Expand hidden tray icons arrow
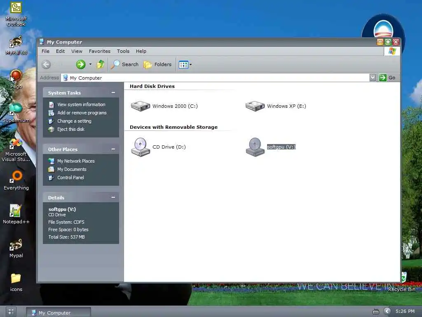 (x=387, y=311)
